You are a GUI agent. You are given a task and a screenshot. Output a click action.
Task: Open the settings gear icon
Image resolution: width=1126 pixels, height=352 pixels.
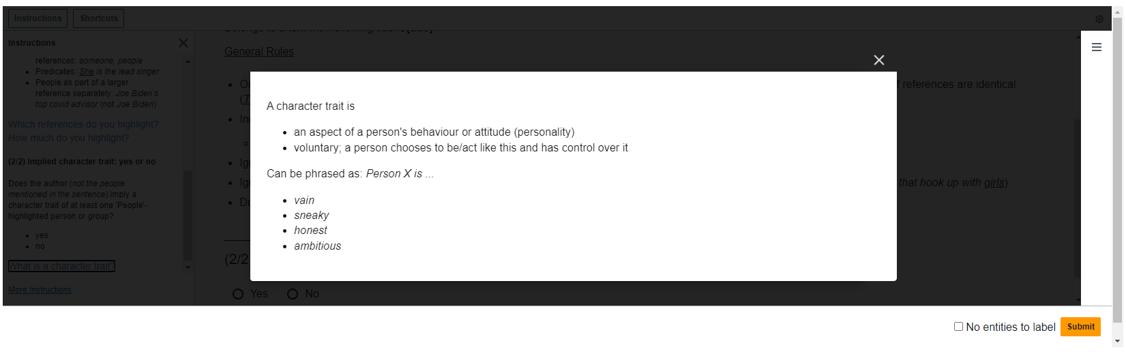coord(1099,19)
